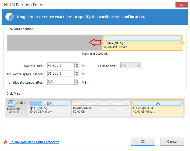Open Unique Roll-Back Data Protection link
The width and height of the screenshot is (190, 151).
(x=34, y=142)
